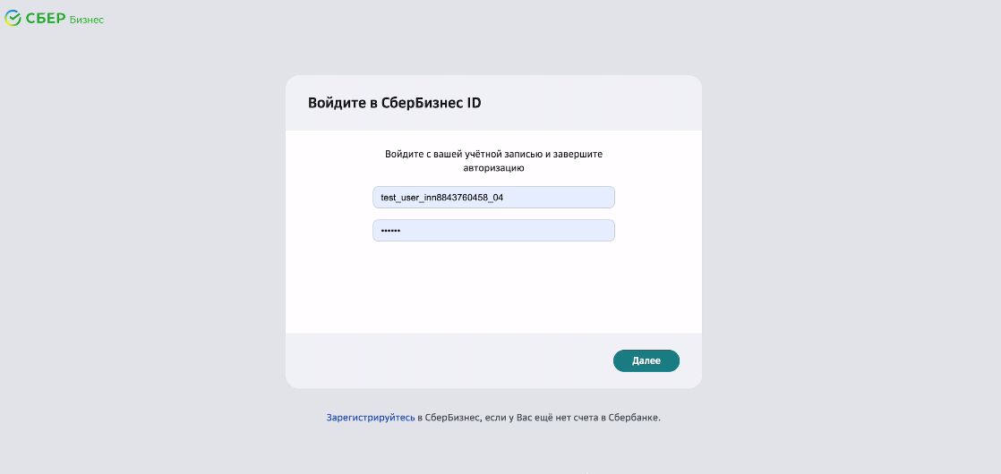Click the Войдите в СберБизнес ID heading

point(395,103)
